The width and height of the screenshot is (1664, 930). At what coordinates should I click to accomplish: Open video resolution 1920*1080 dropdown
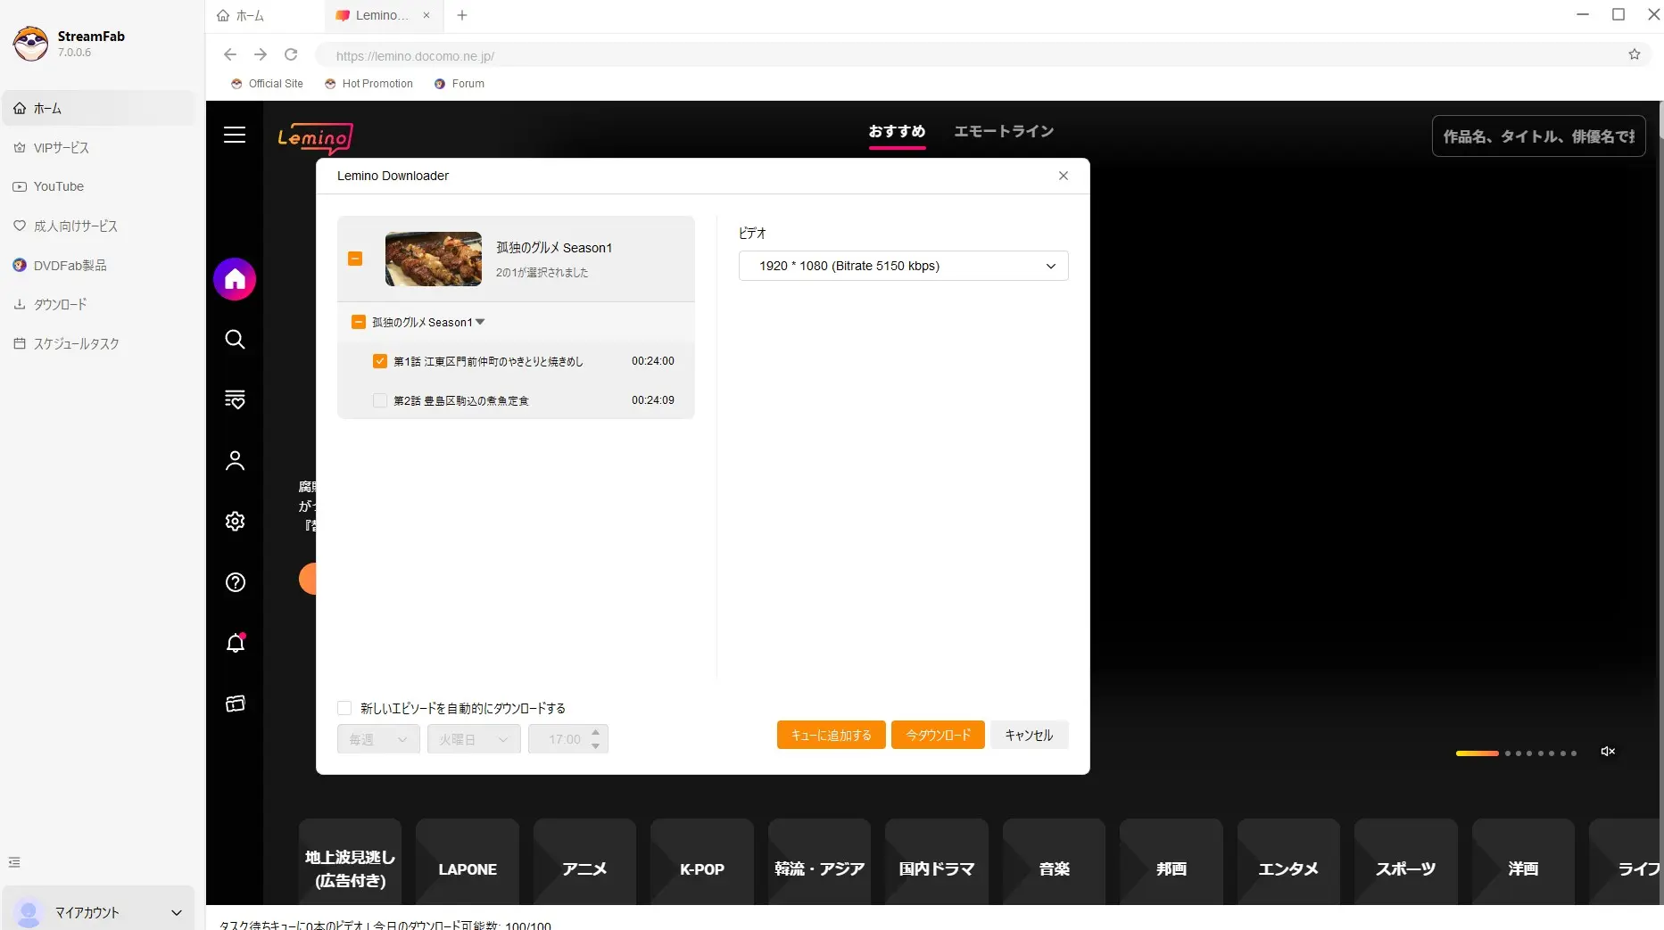click(903, 266)
